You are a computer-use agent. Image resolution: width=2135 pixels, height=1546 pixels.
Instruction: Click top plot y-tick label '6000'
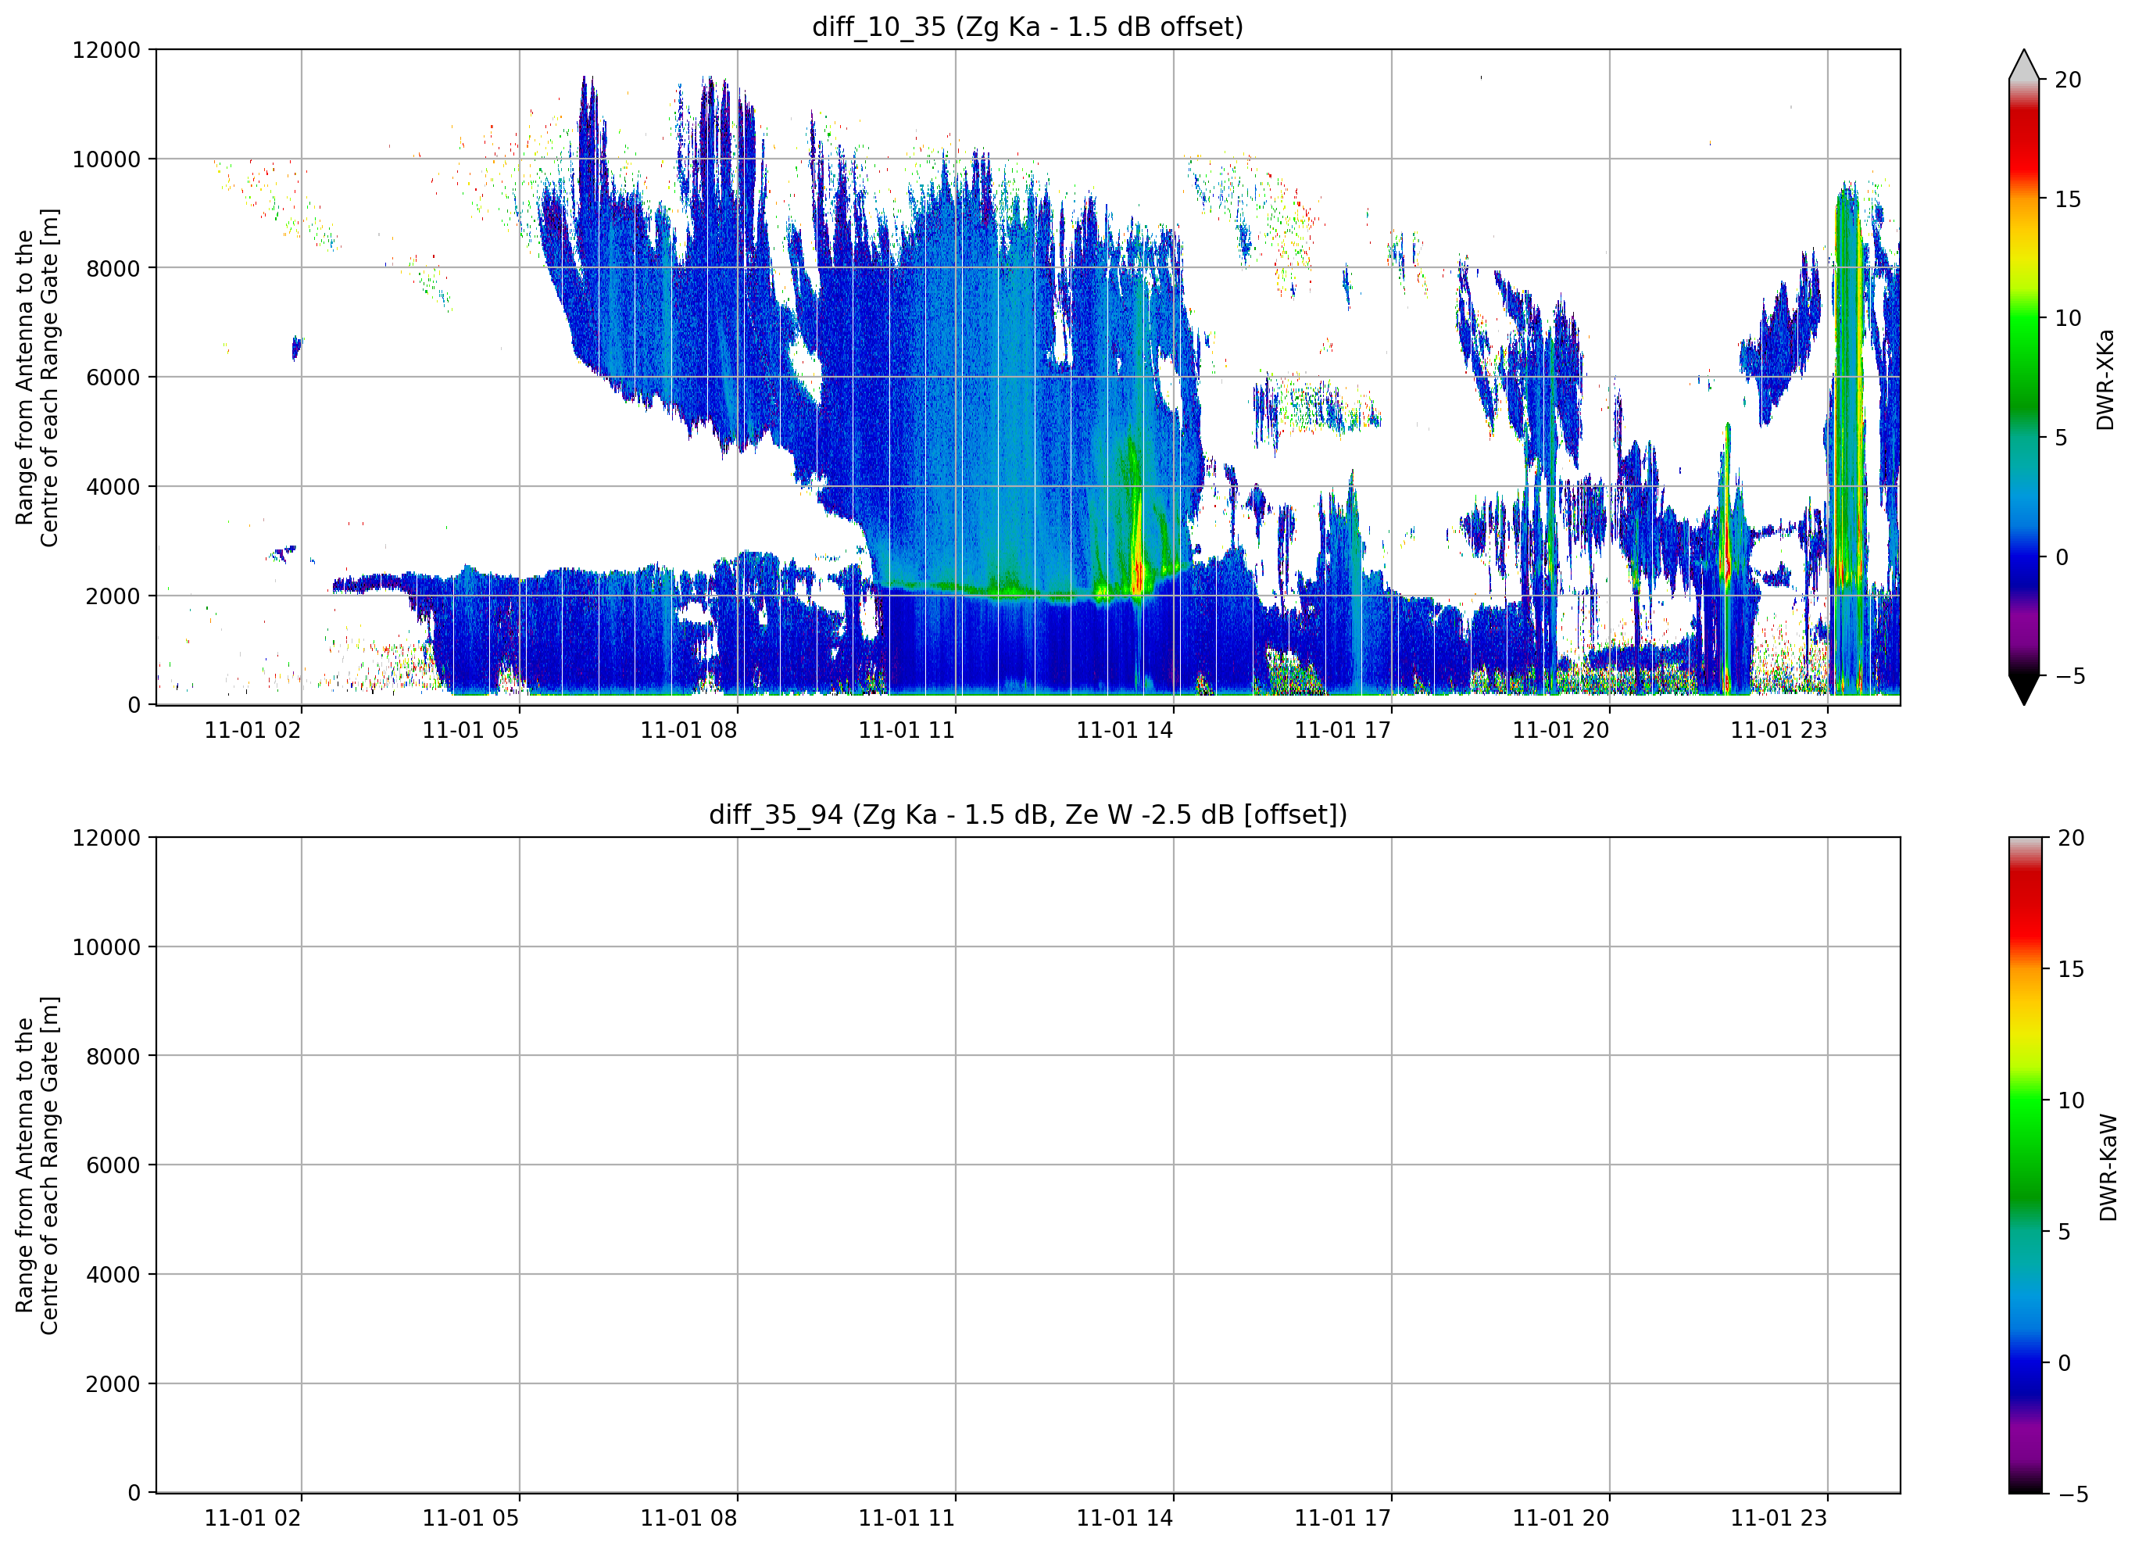point(113,378)
